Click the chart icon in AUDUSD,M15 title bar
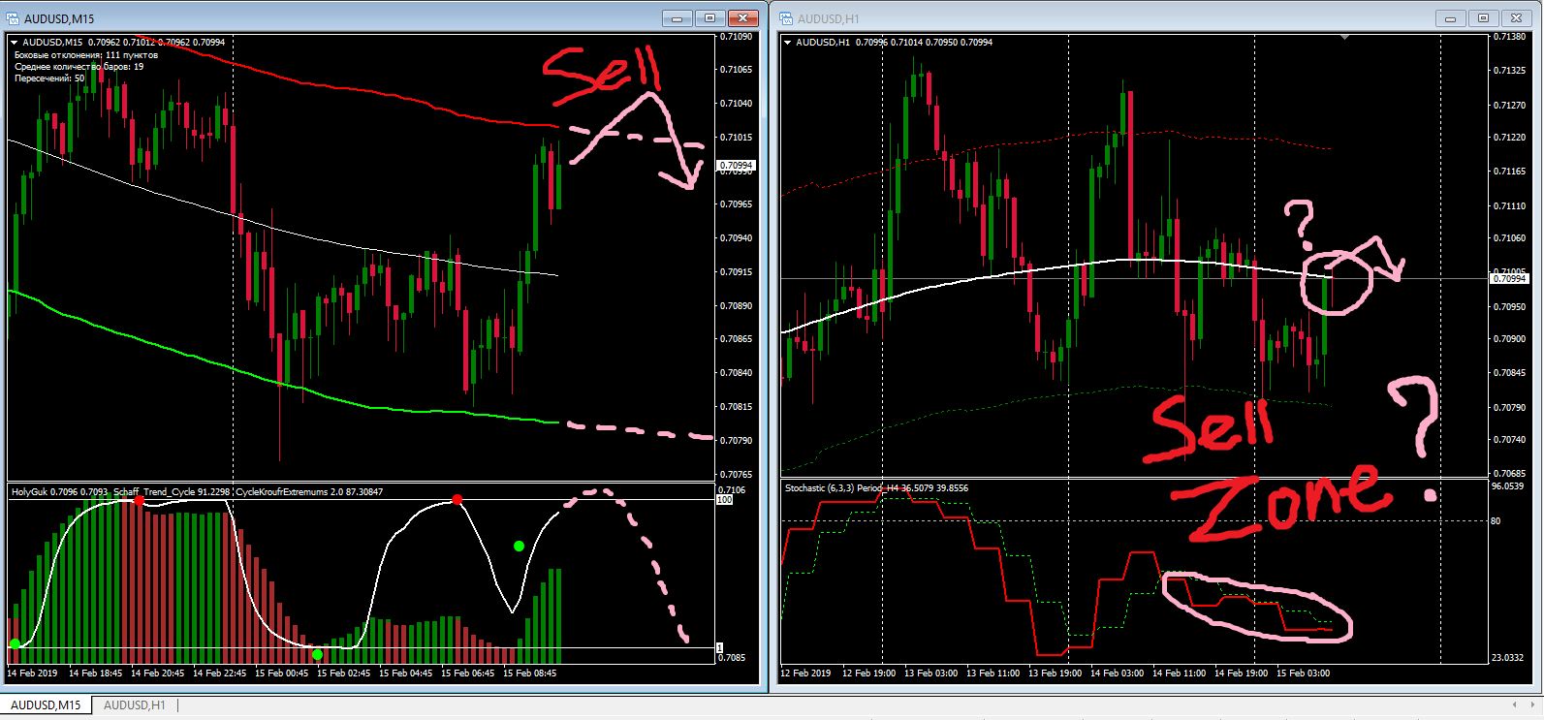The image size is (1544, 720). (x=13, y=18)
